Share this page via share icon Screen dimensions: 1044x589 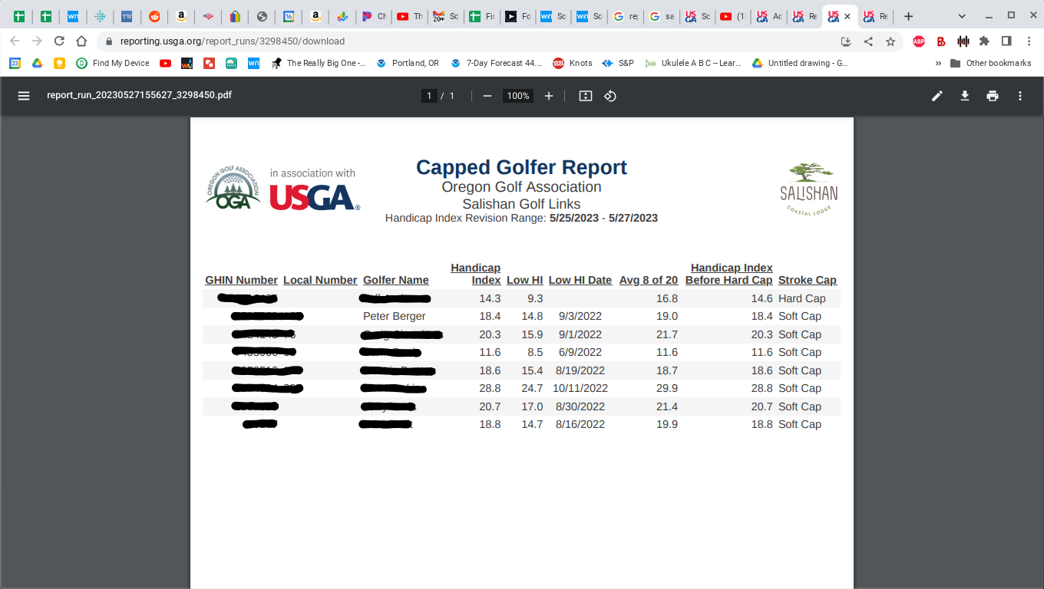click(x=868, y=41)
